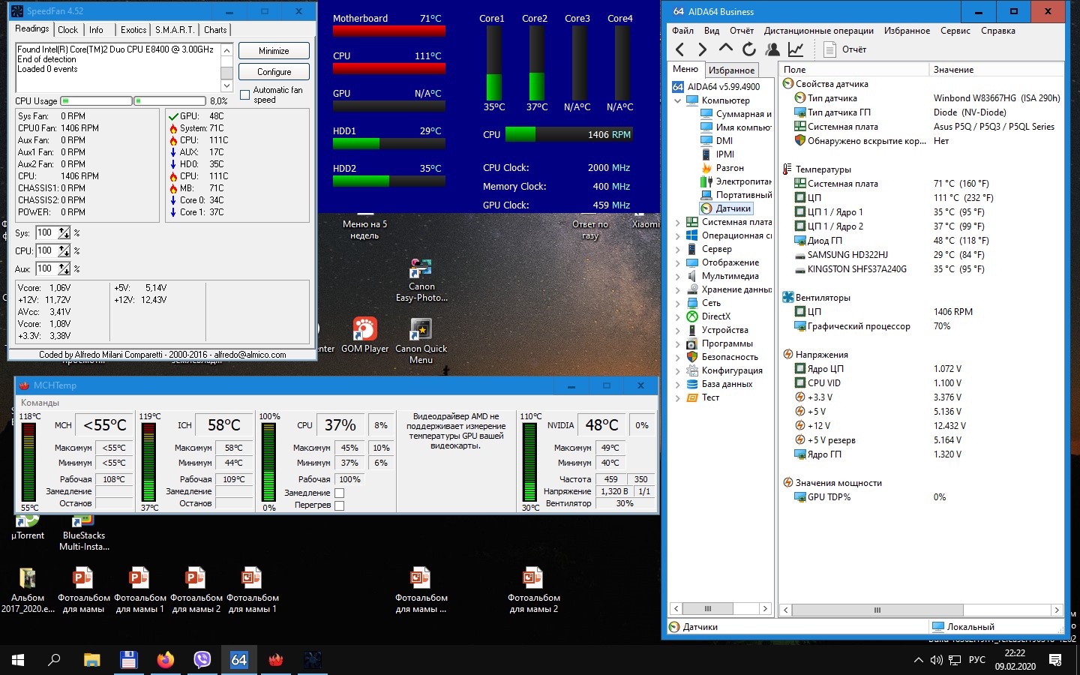The height and width of the screenshot is (675, 1080).
Task: Click the flame icon in the taskbar
Action: click(x=276, y=660)
